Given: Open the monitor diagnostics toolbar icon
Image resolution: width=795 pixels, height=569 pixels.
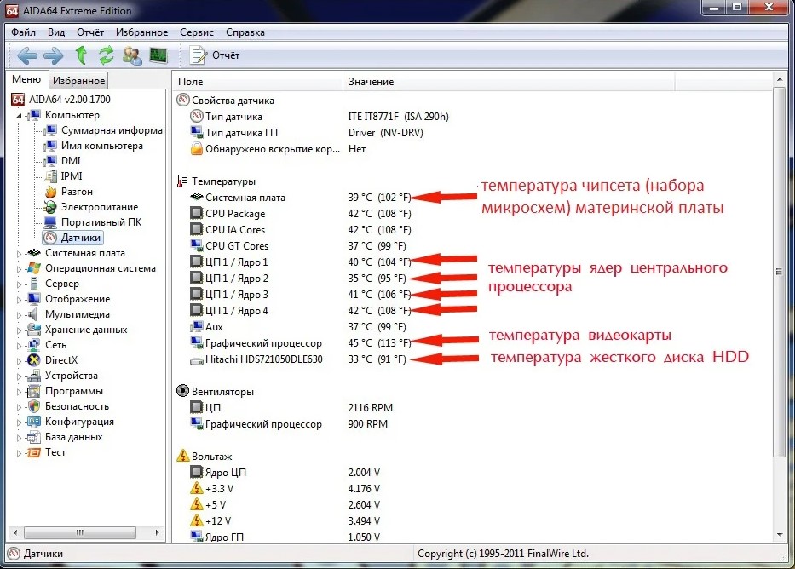Looking at the screenshot, I should [x=158, y=55].
